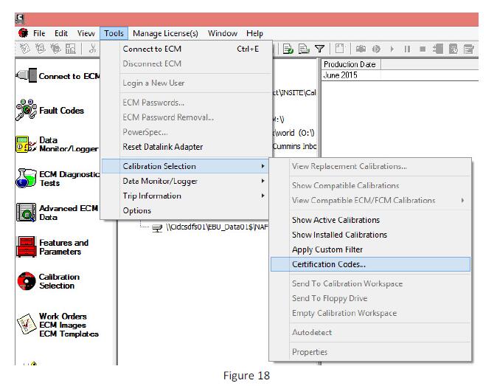This screenshot has width=497, height=386.
Task: Select Show Installed Calibrations
Action: click(x=370, y=235)
